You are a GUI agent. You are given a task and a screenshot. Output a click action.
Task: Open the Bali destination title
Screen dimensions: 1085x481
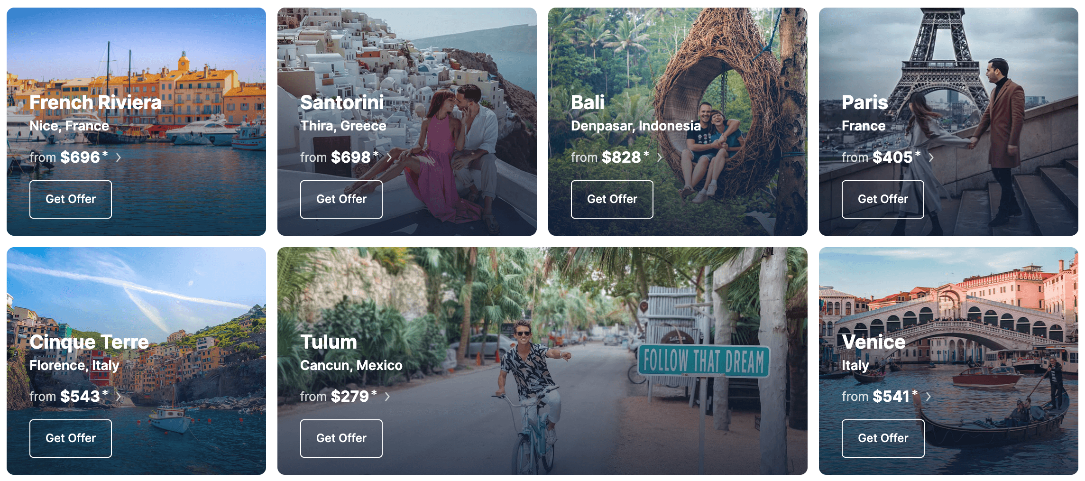click(x=588, y=102)
